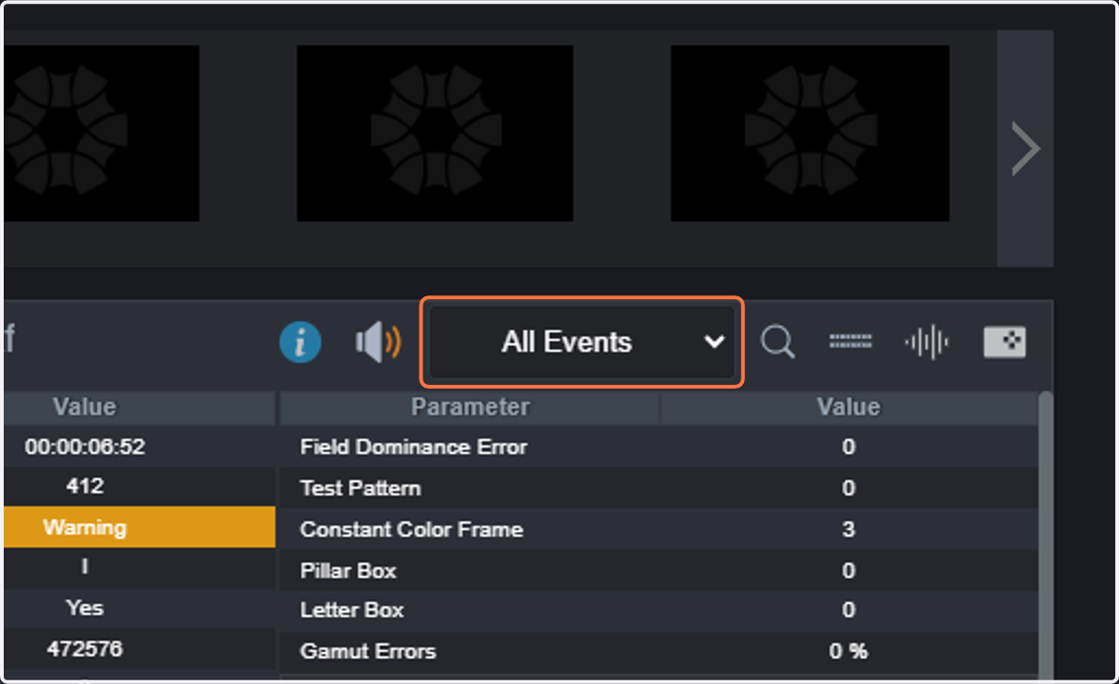Click the left-side Value column header
The image size is (1119, 684).
(140, 407)
